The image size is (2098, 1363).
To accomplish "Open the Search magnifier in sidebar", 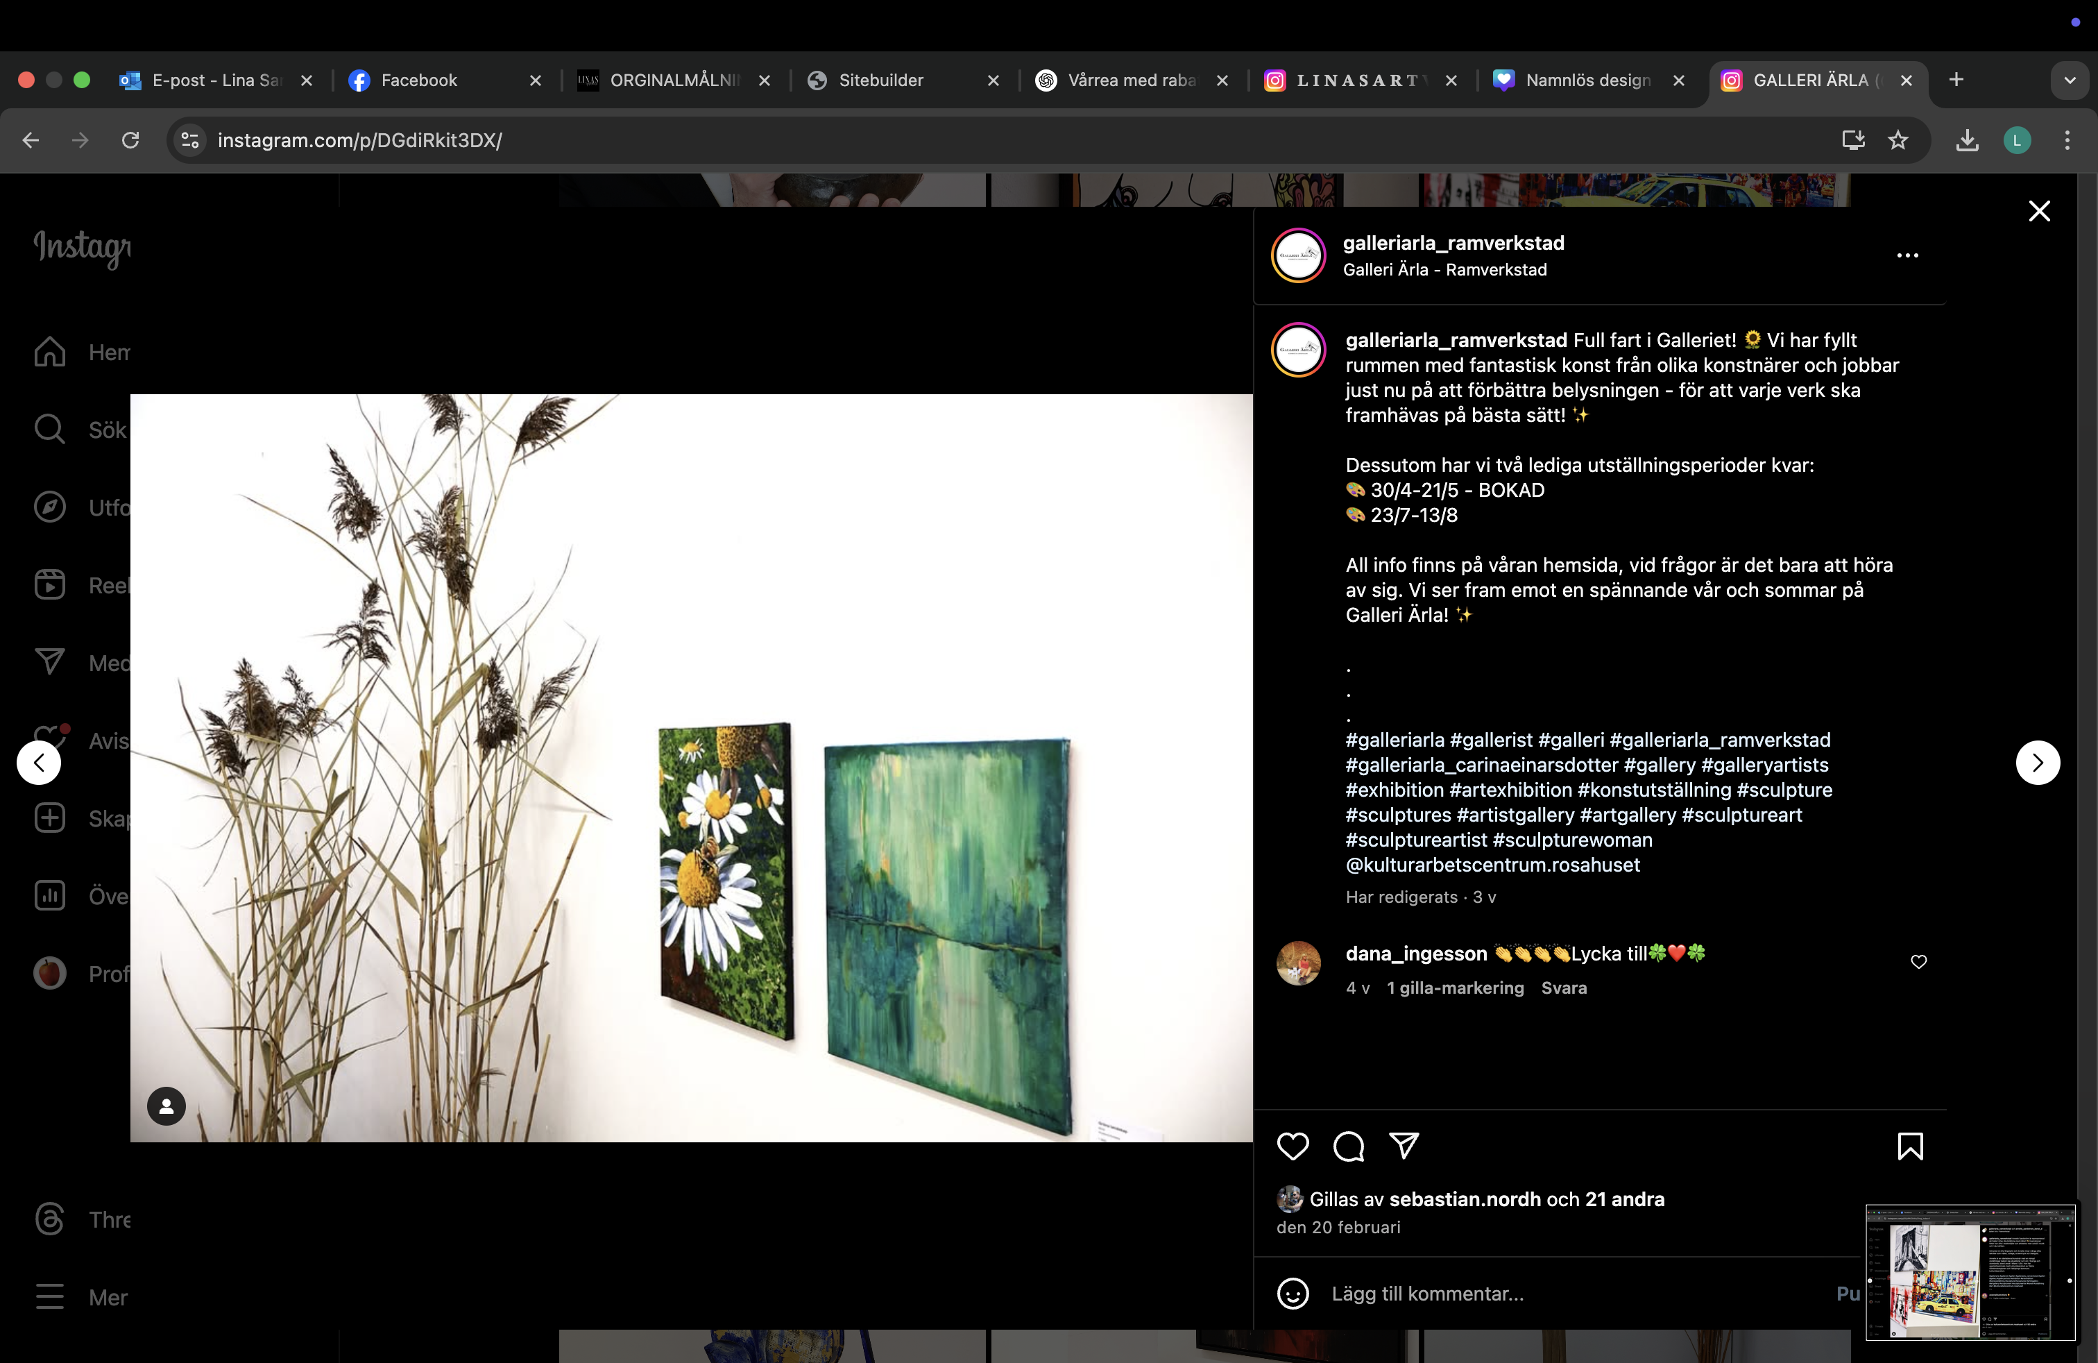I will 50,430.
